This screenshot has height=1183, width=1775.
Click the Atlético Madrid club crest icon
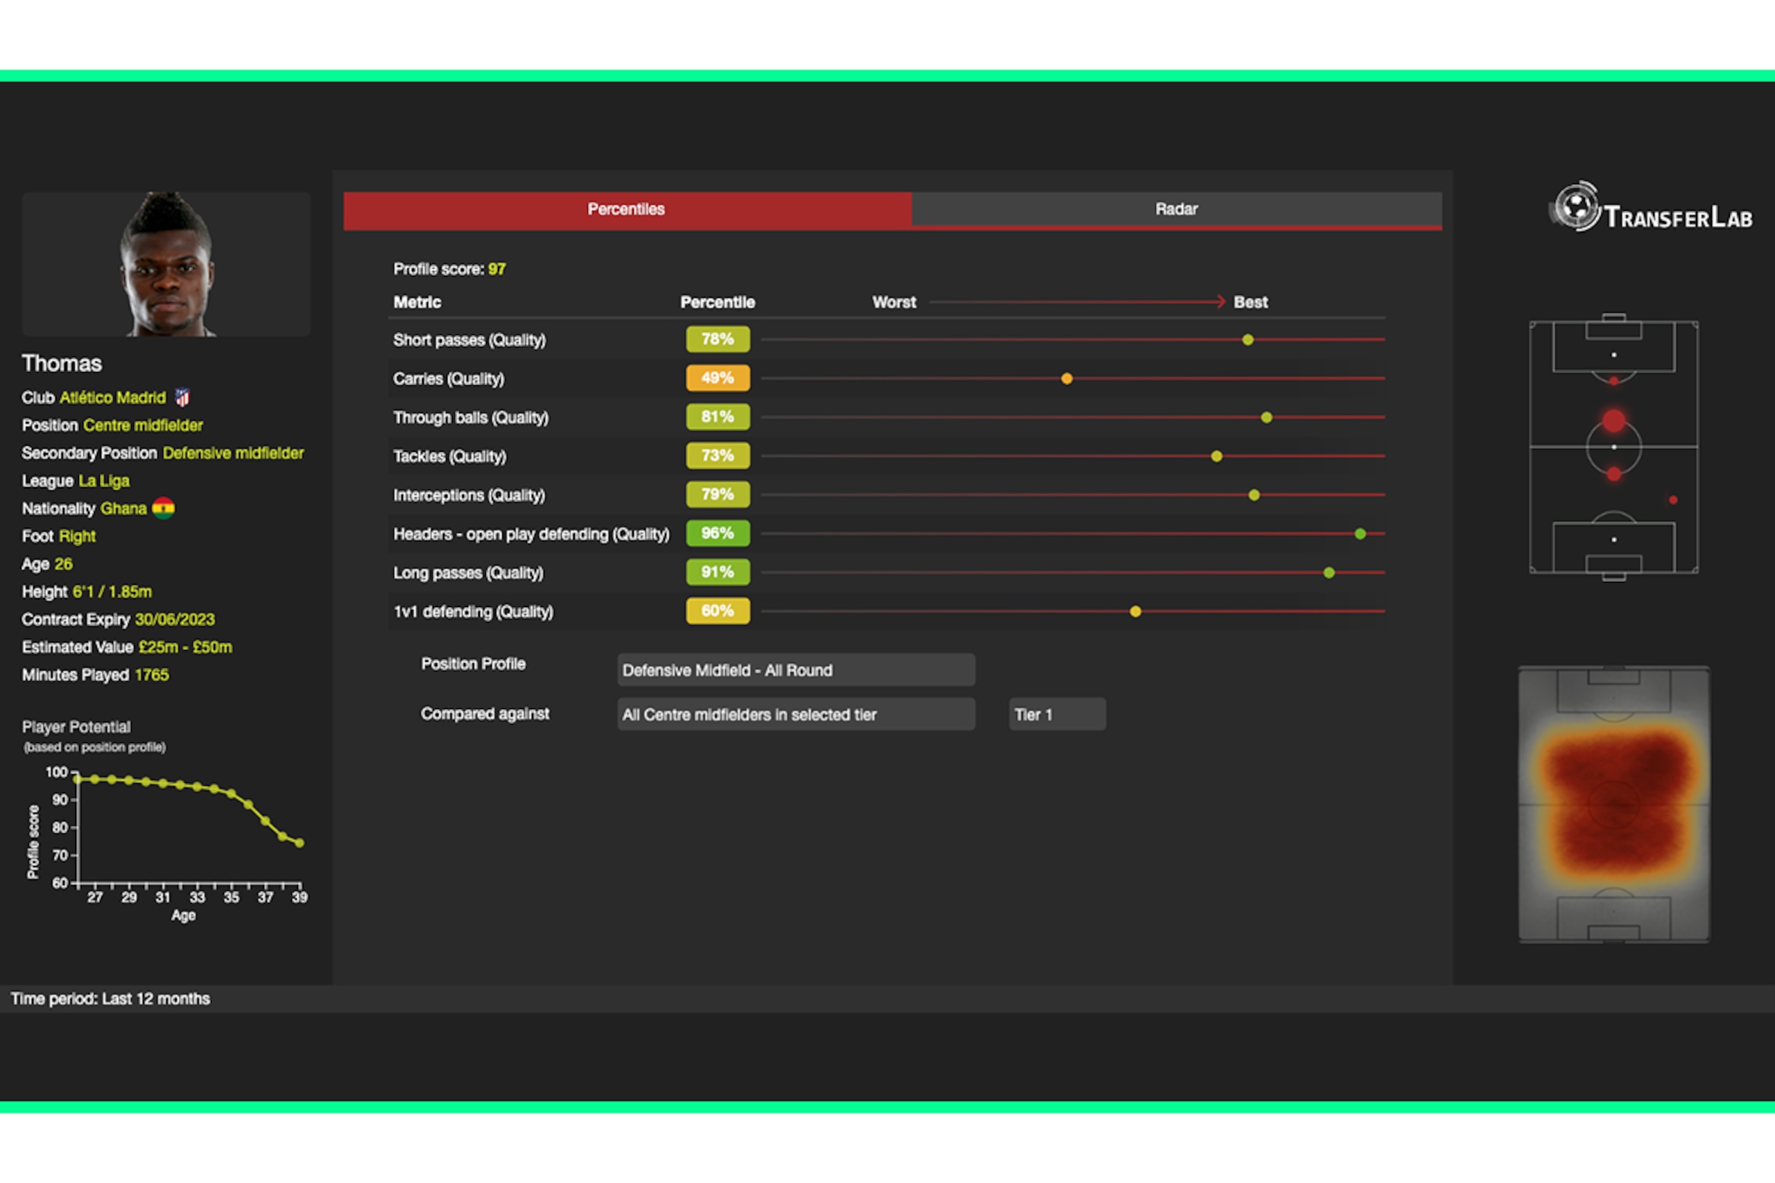click(x=182, y=397)
